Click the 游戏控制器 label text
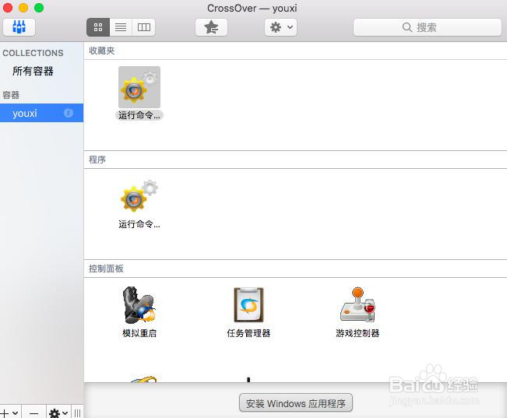 pyautogui.click(x=357, y=333)
